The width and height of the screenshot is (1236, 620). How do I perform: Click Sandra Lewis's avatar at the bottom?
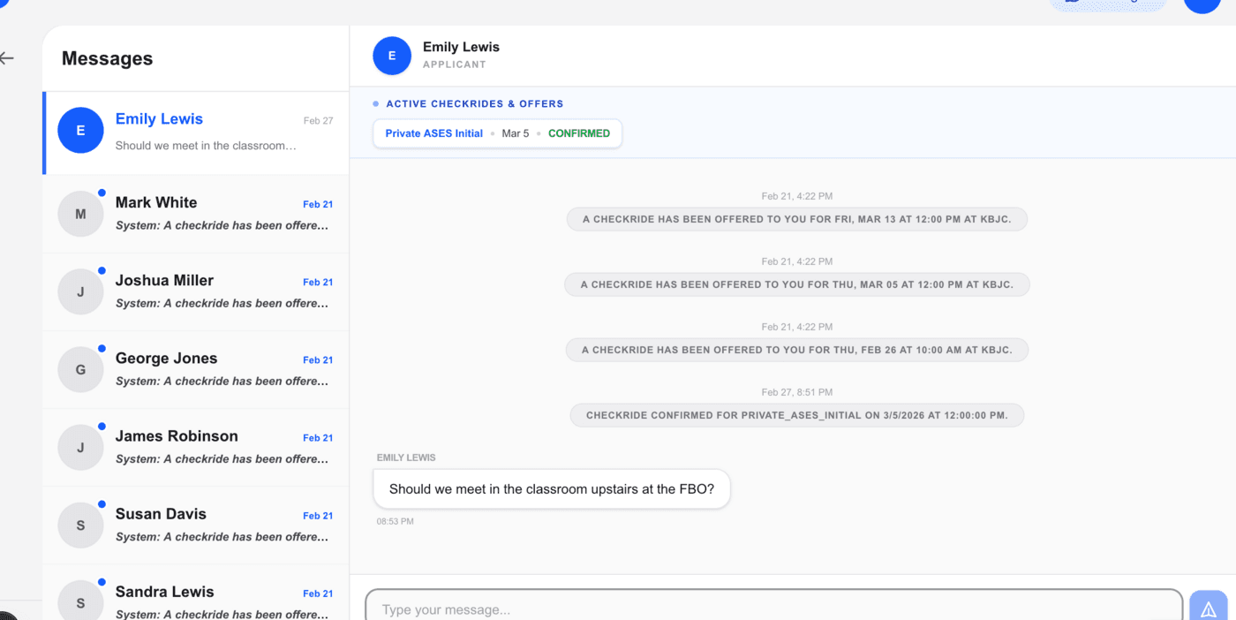coord(80,601)
